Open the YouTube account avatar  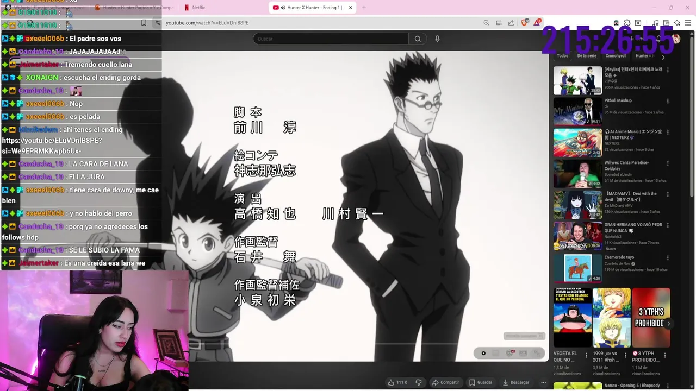pyautogui.click(x=676, y=39)
